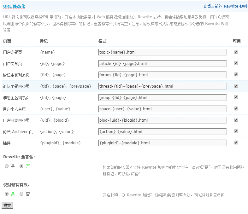Click the group-{fid}-{page}.html input

162,98
